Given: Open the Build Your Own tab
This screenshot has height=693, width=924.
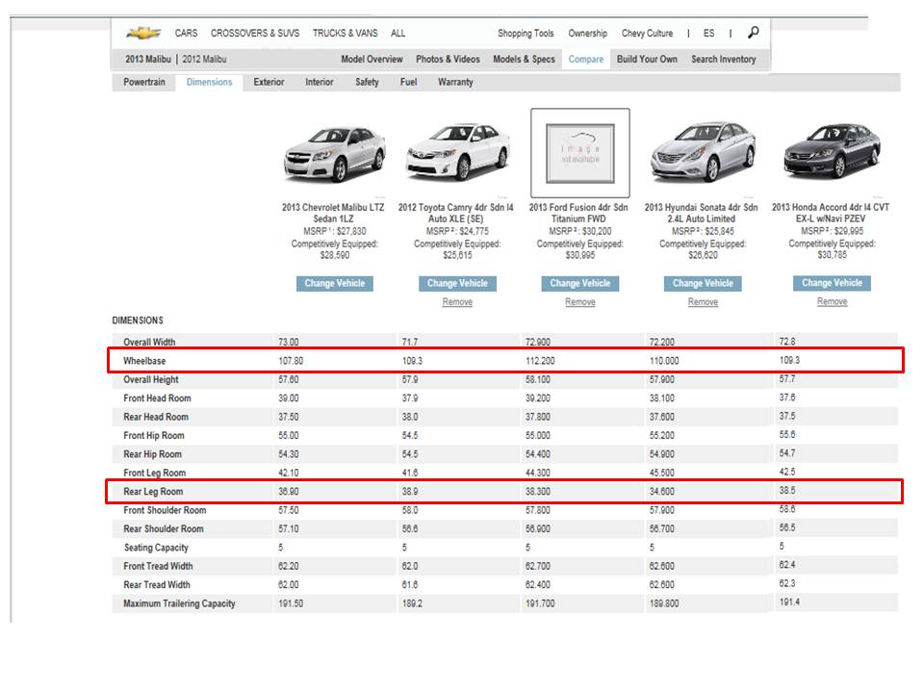Looking at the screenshot, I should (x=647, y=60).
